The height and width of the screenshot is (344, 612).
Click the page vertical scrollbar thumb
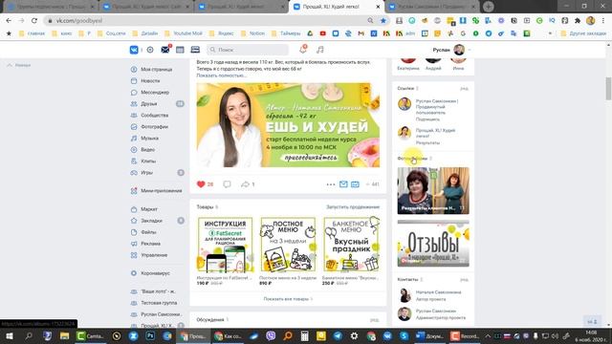coord(608,89)
